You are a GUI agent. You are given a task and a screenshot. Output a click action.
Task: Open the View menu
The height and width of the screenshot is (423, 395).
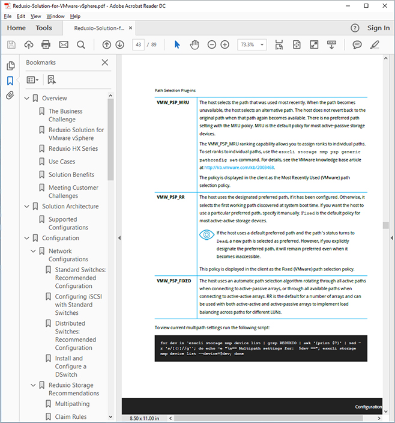35,16
